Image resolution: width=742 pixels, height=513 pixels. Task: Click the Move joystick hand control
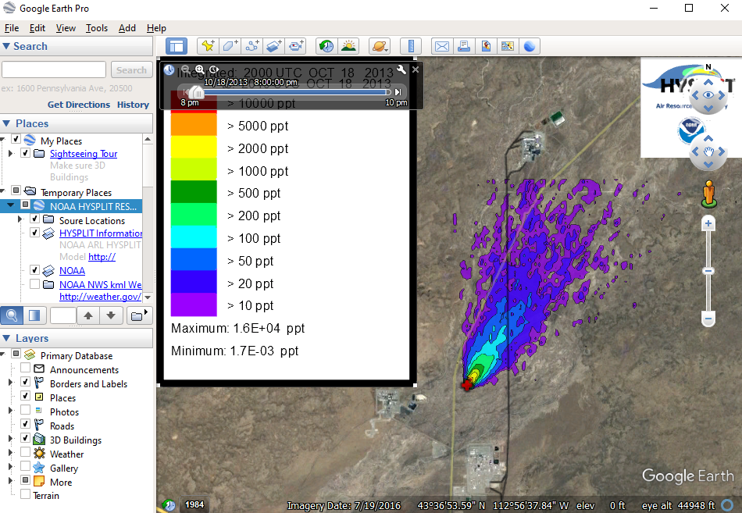[x=708, y=151]
